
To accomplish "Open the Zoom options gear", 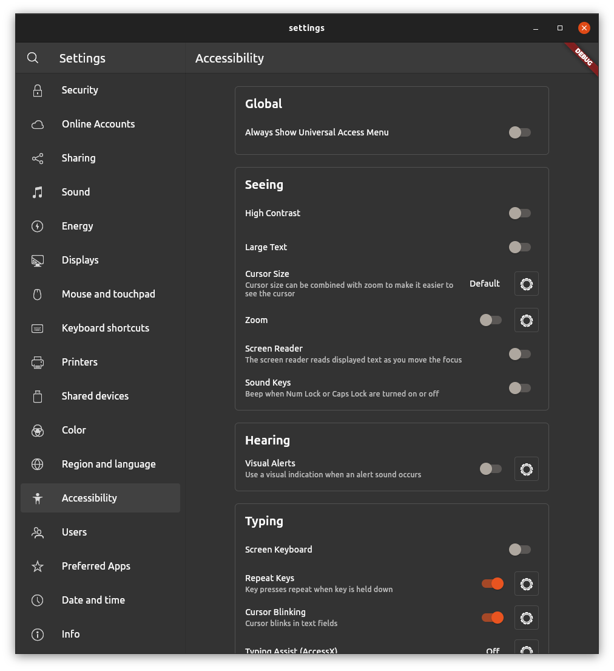I will [x=526, y=320].
